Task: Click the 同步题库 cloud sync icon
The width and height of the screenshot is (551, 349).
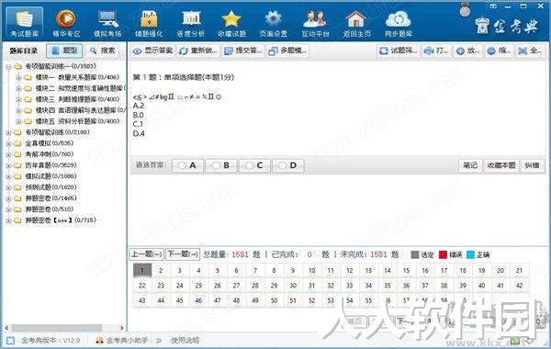Action: 399,24
